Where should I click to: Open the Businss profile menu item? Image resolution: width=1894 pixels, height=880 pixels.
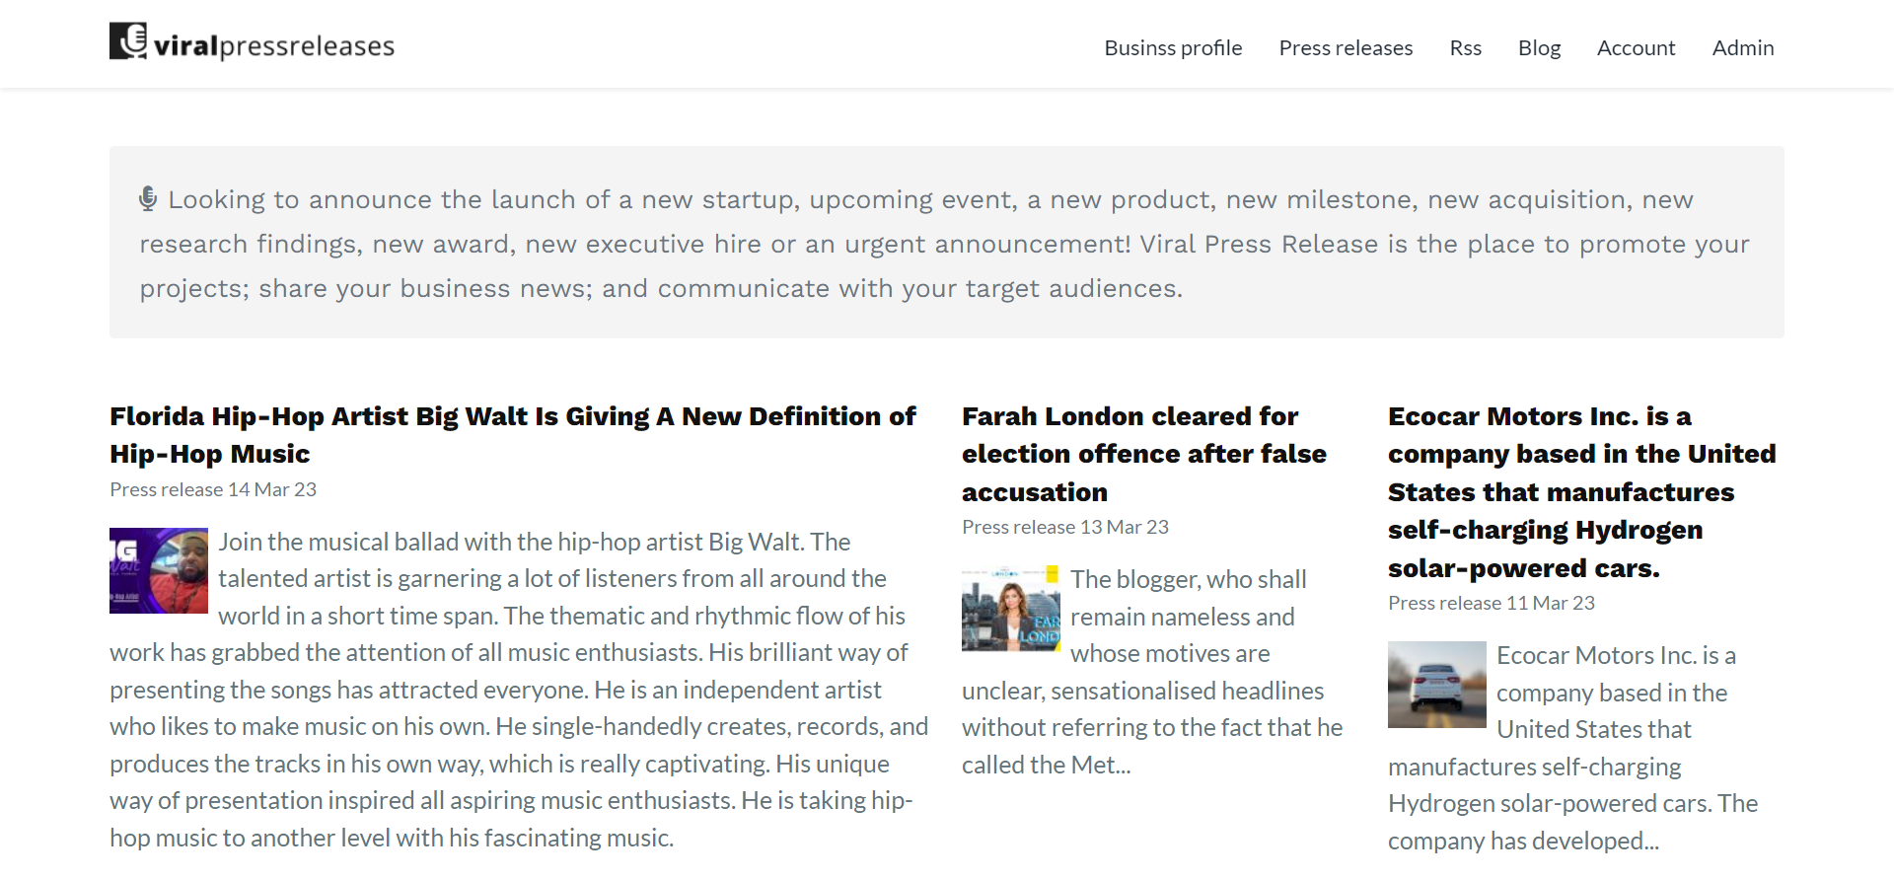point(1173,47)
